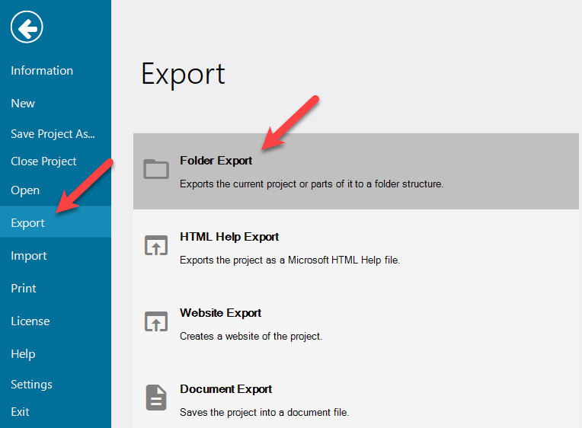Open the Print menu item
Viewport: 582px width, 428px height.
(x=24, y=289)
